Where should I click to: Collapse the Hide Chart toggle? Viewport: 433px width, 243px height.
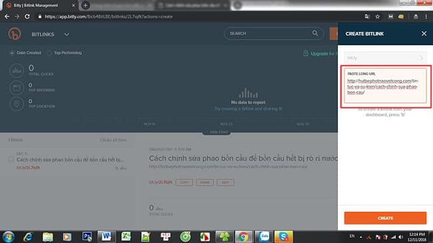pos(217,132)
